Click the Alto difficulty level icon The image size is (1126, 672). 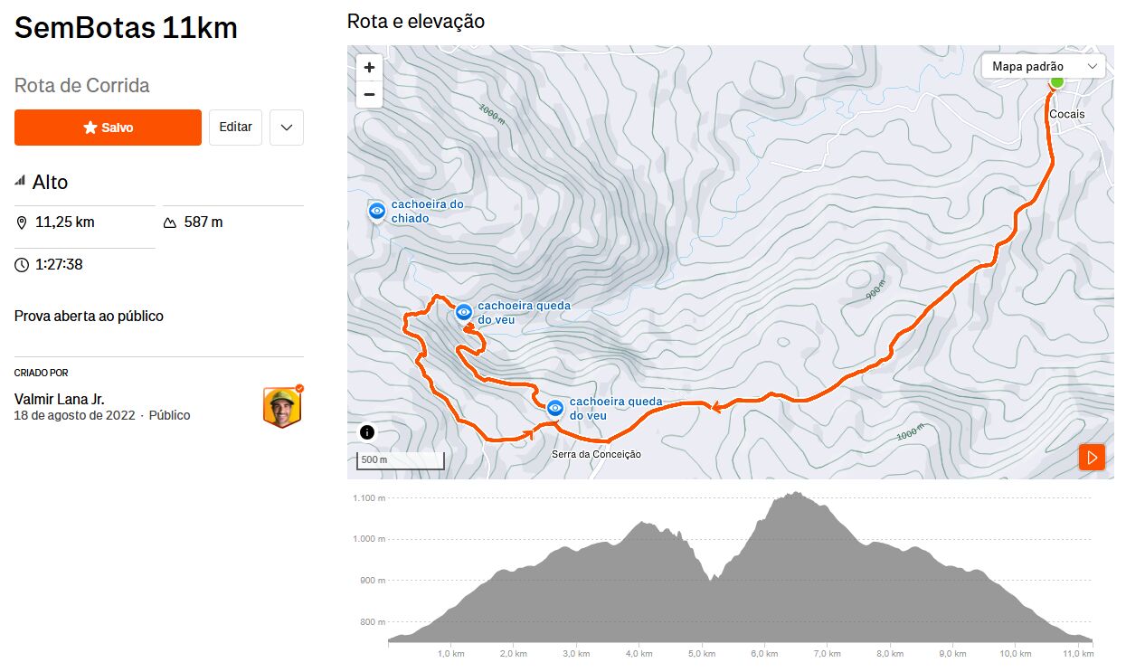coord(20,182)
